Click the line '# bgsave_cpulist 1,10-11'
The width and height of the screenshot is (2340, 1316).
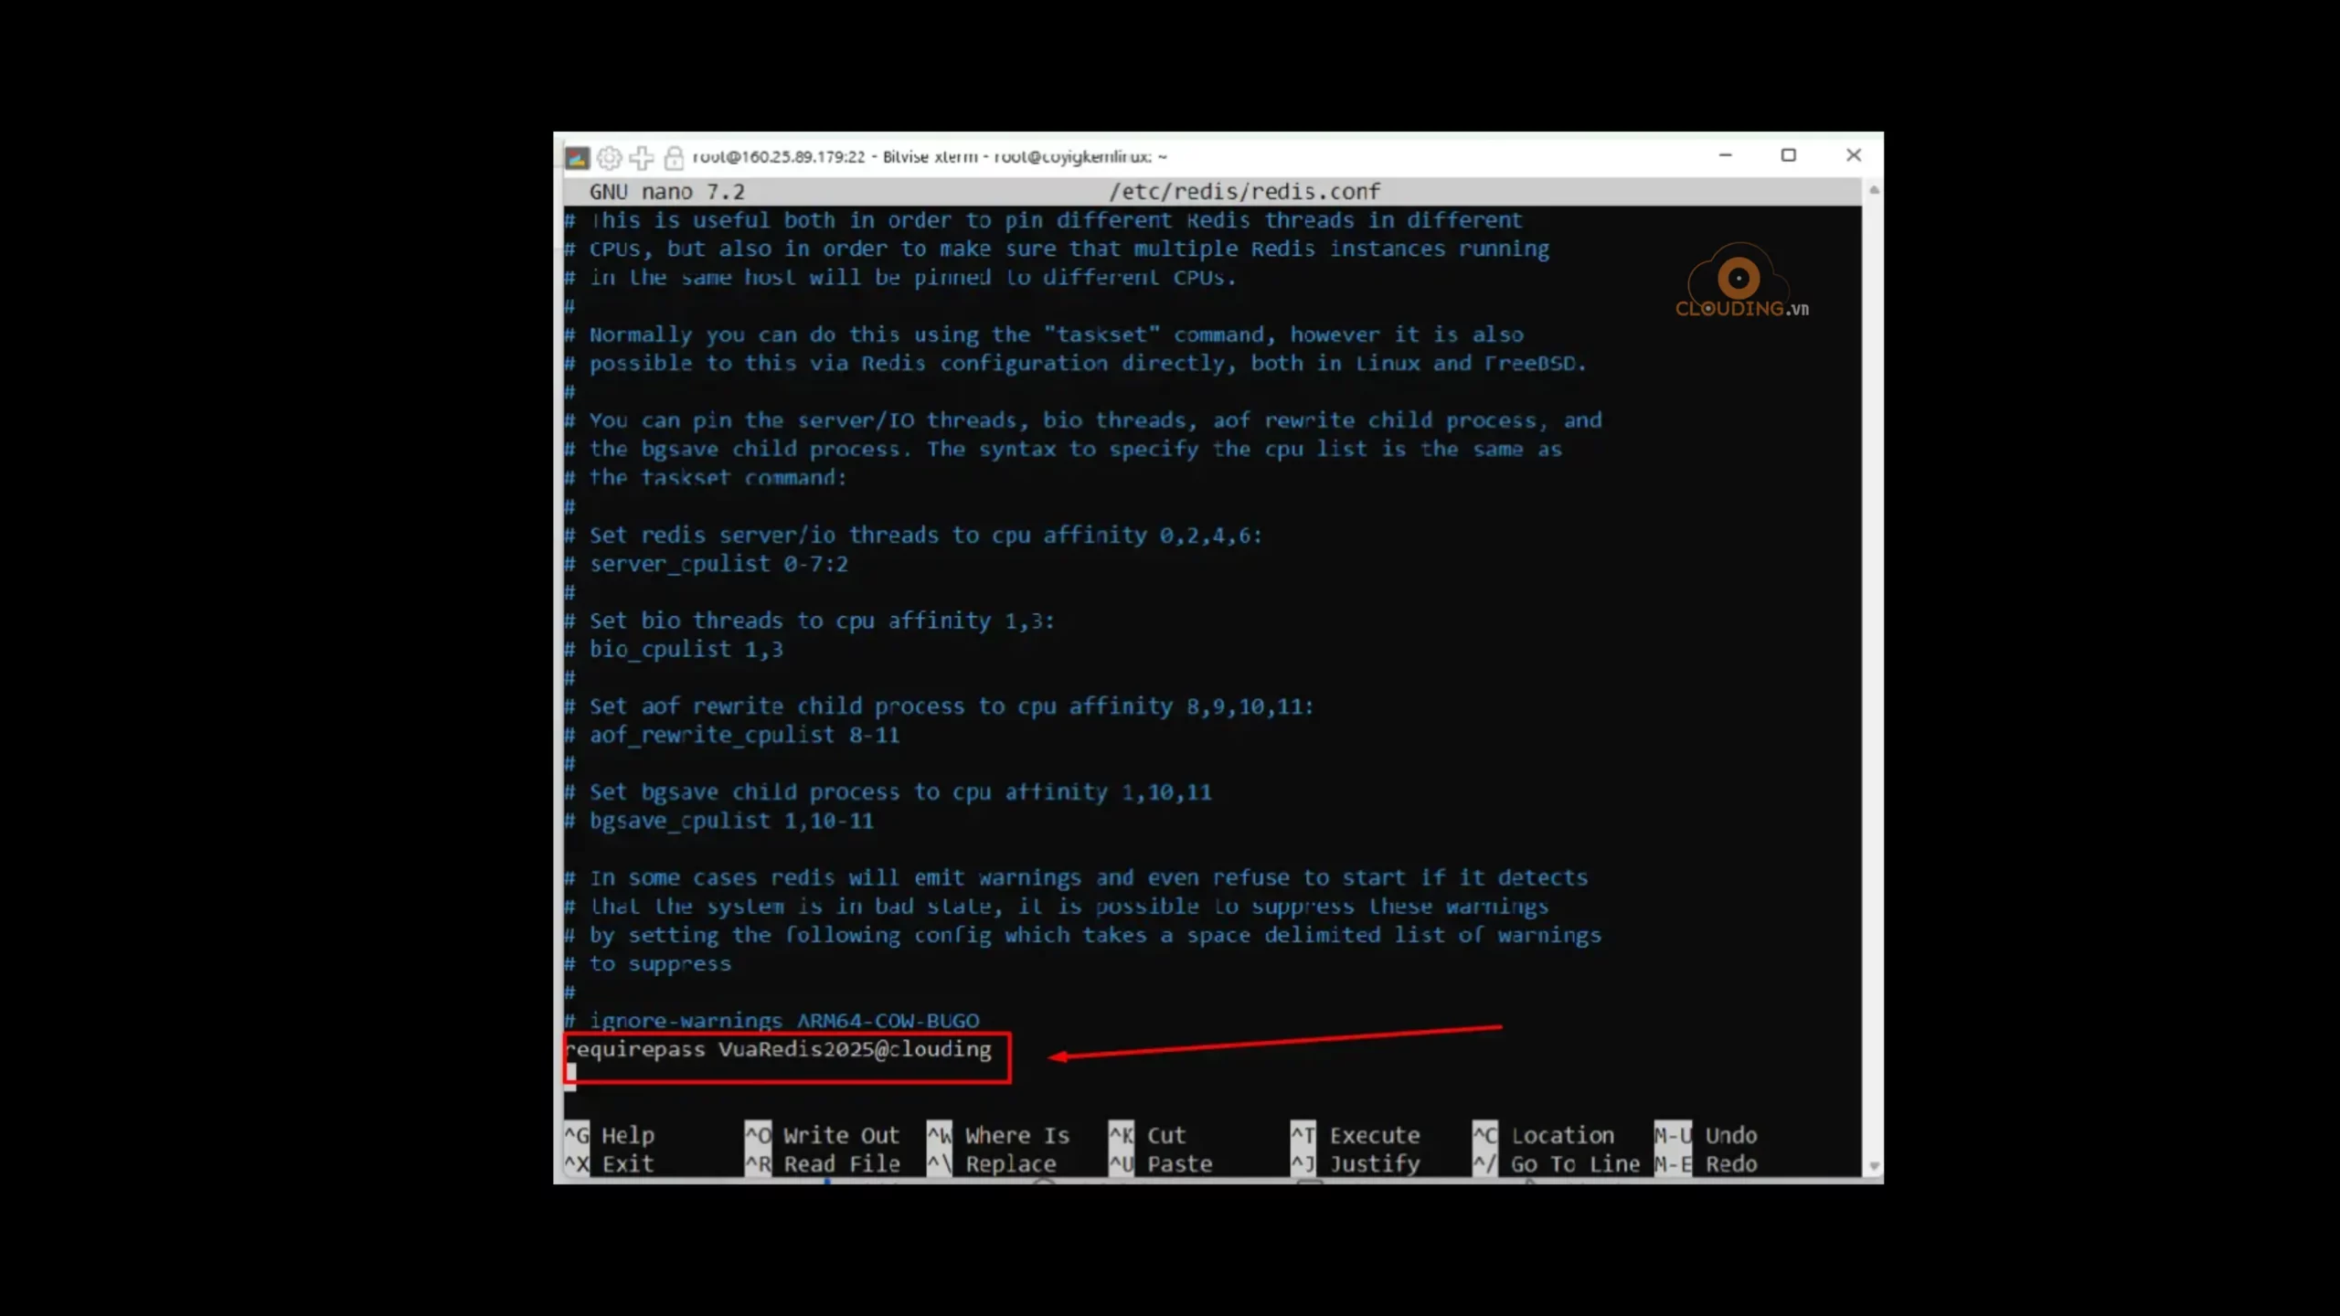[718, 821]
